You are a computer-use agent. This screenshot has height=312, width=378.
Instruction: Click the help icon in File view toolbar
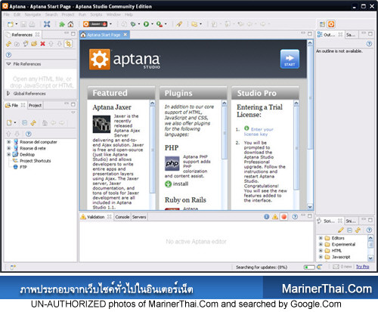tap(29, 134)
